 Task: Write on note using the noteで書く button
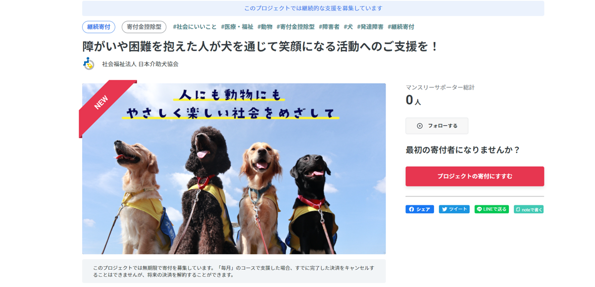tap(529, 209)
